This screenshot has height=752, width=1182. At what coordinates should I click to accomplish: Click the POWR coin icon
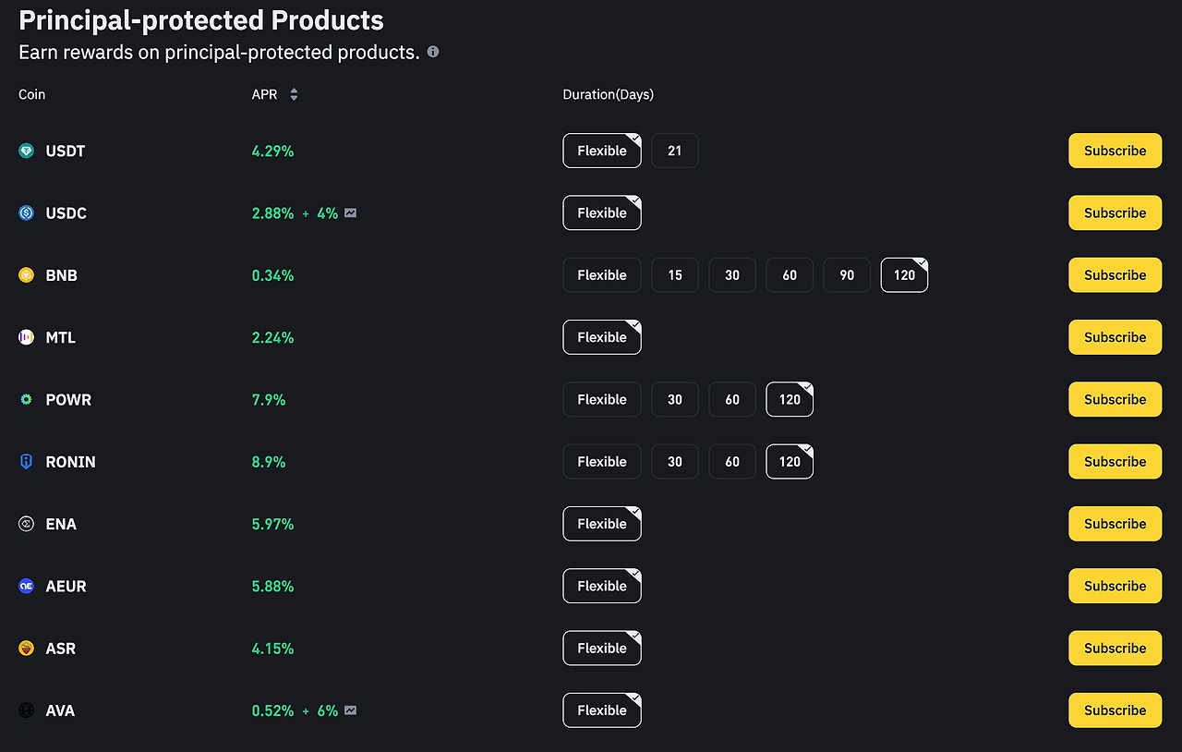(27, 400)
